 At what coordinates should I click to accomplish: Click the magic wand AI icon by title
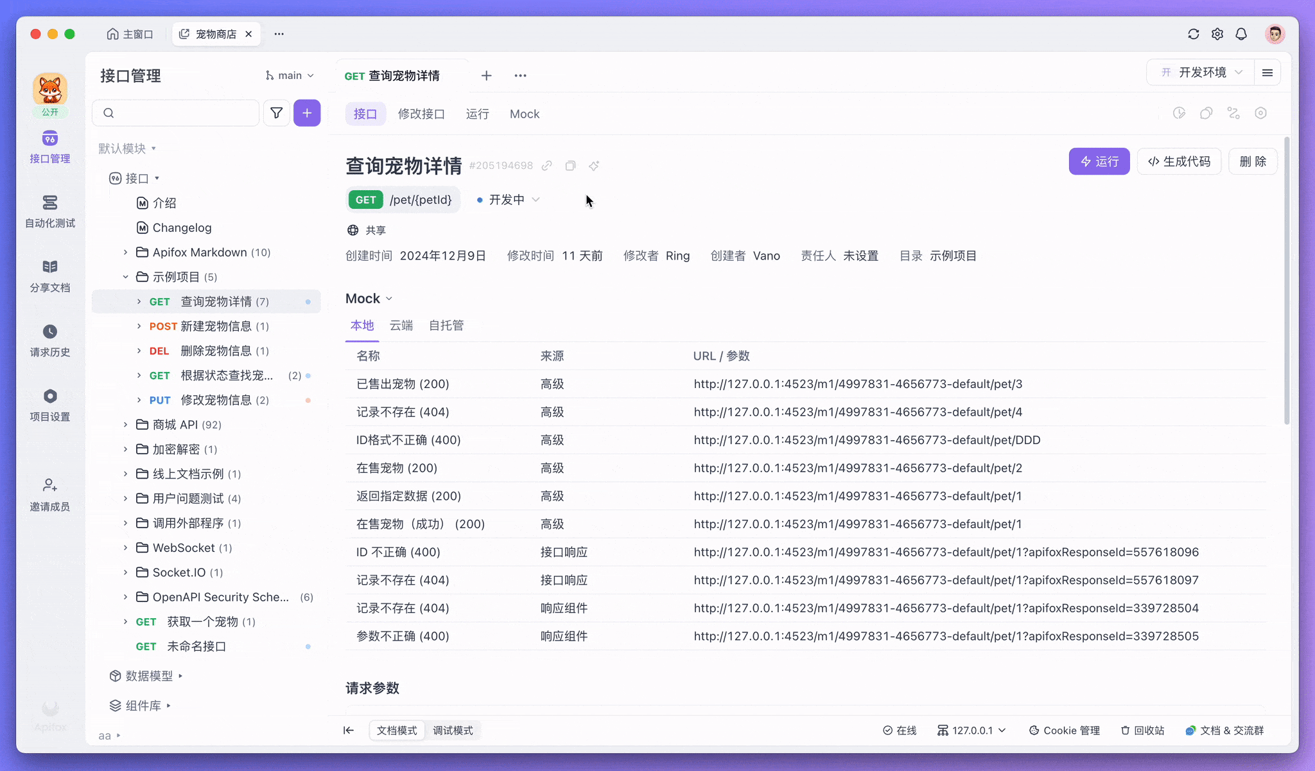point(594,166)
